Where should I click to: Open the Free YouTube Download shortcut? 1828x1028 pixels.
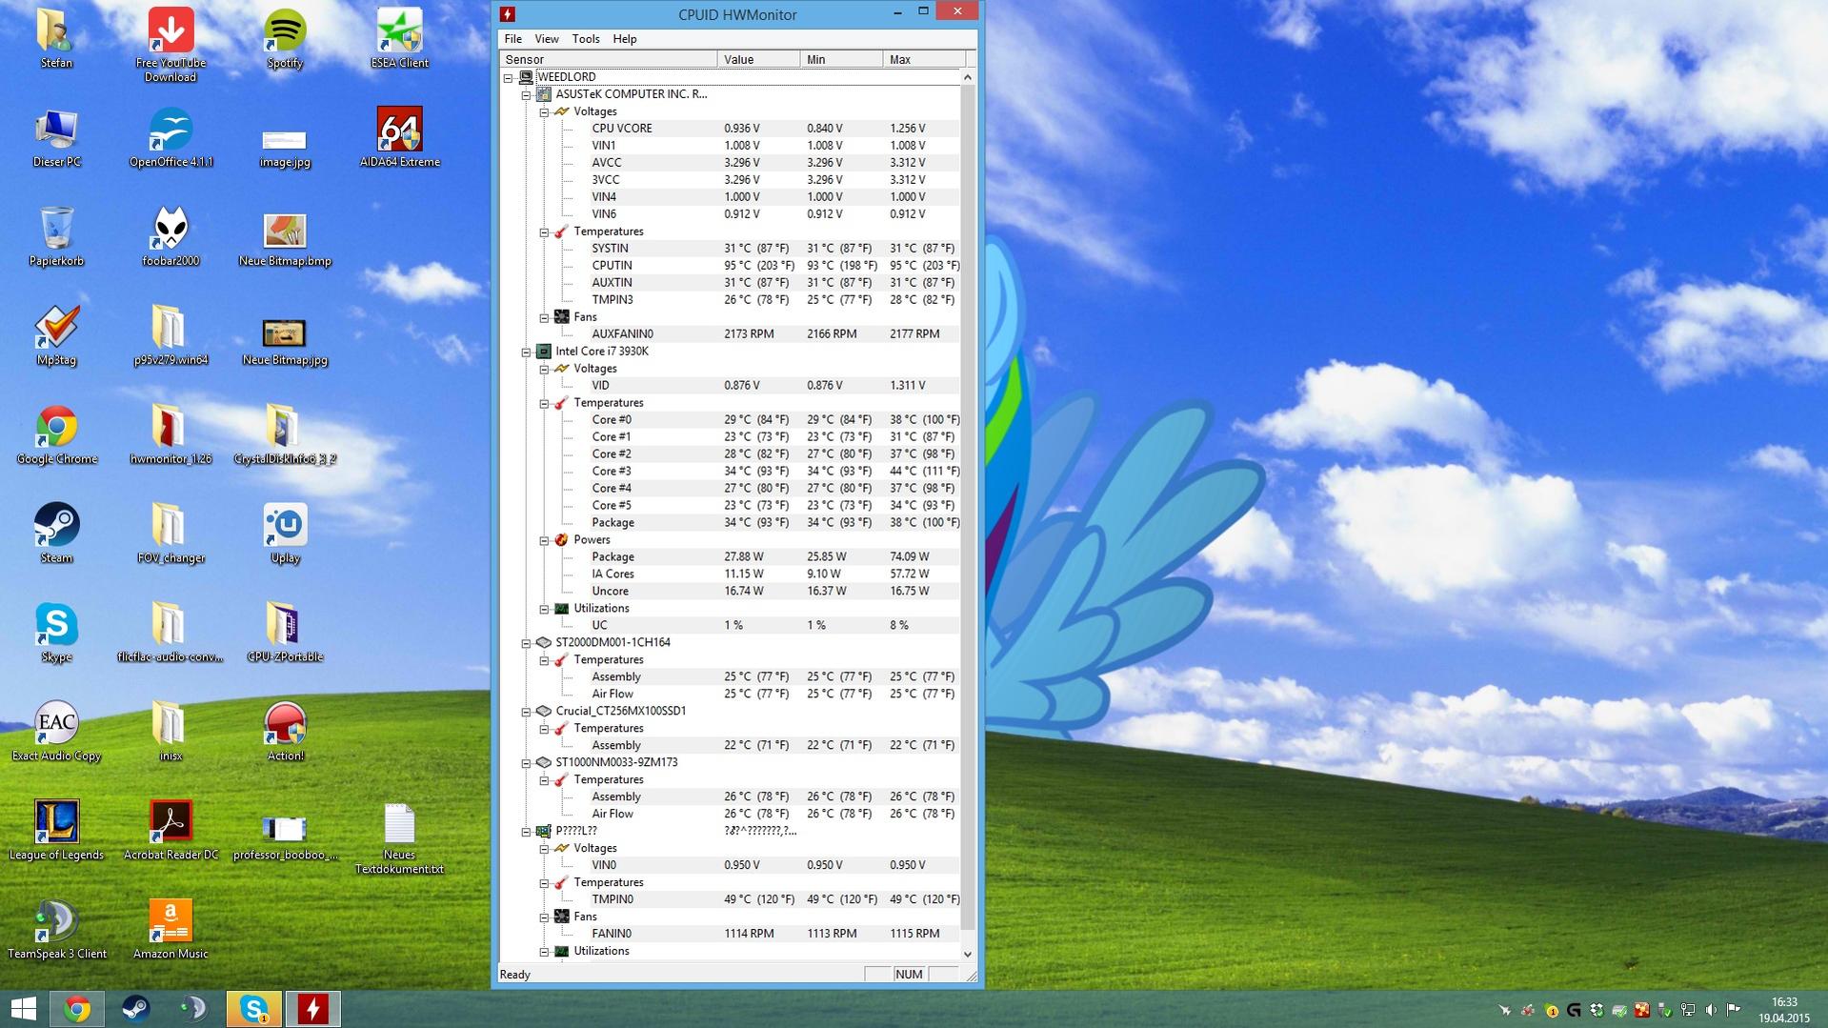pos(171,46)
